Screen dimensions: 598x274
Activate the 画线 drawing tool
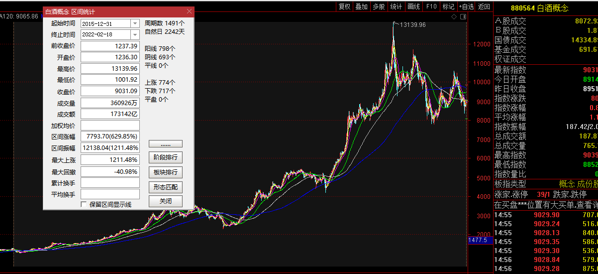413,6
